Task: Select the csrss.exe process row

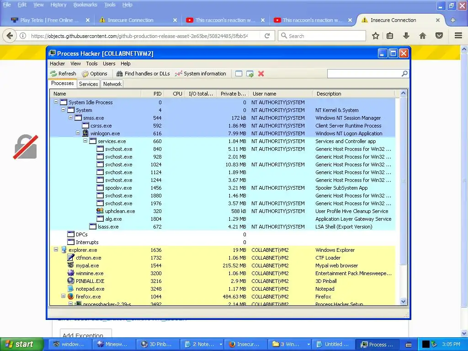Action: 223,126
